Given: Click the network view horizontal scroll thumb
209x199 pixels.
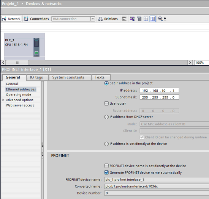Looking at the screenshot, I should [17, 63].
